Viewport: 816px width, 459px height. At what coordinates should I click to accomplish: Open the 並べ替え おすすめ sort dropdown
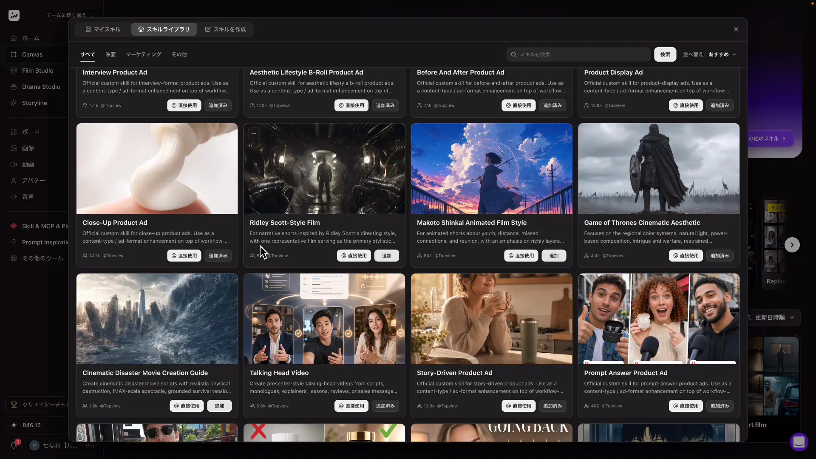pos(710,54)
